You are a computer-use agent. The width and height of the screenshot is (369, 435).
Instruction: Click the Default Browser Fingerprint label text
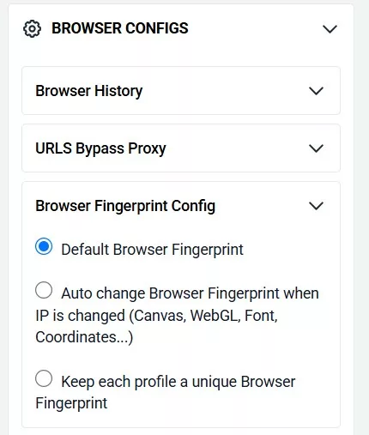tap(152, 250)
